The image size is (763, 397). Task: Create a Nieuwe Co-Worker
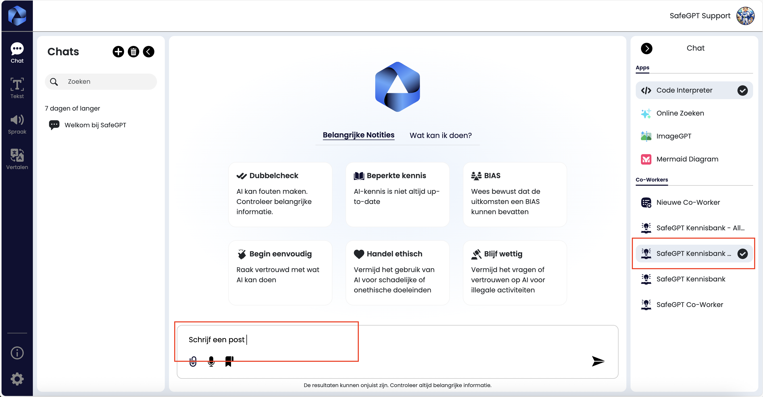[x=688, y=202]
